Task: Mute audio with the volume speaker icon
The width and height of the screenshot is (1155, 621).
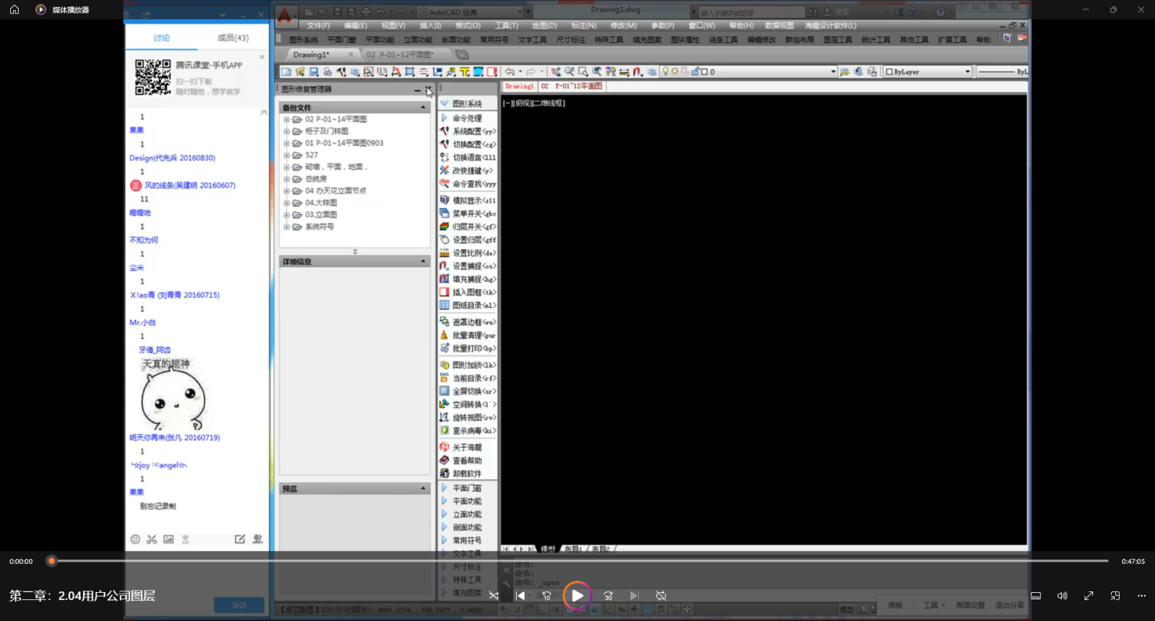Action: (x=1062, y=596)
